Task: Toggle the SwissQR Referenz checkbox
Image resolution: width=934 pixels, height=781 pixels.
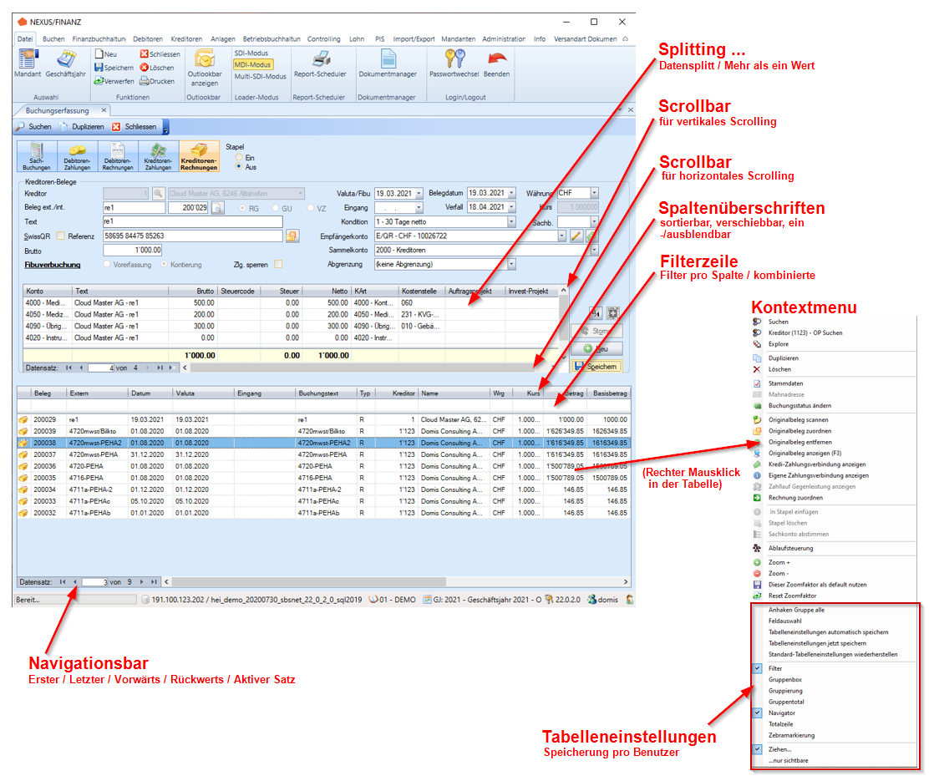Action: pos(60,236)
